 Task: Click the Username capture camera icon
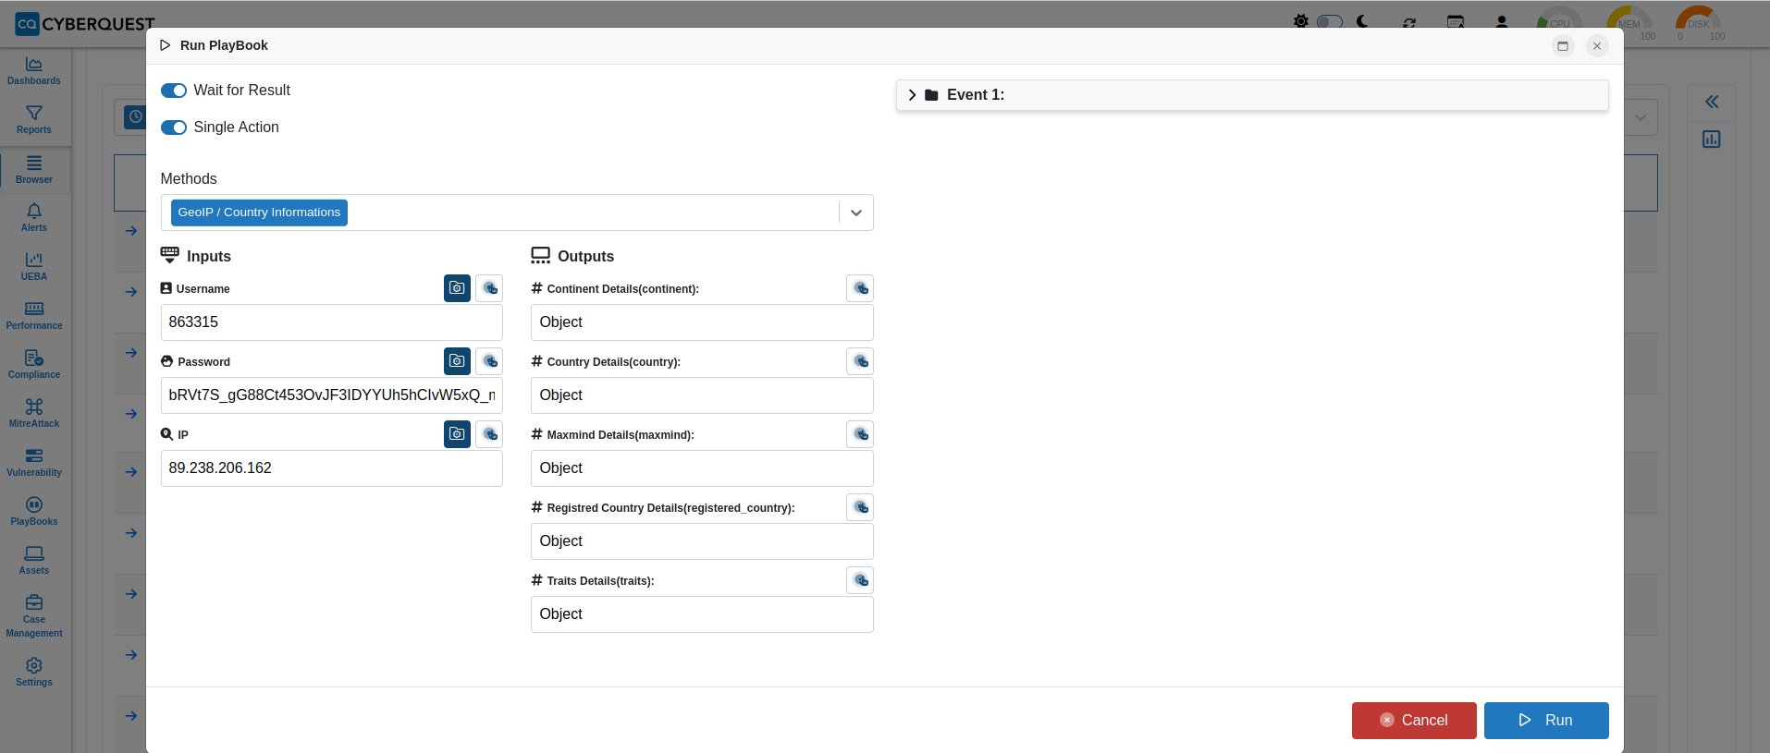457,288
